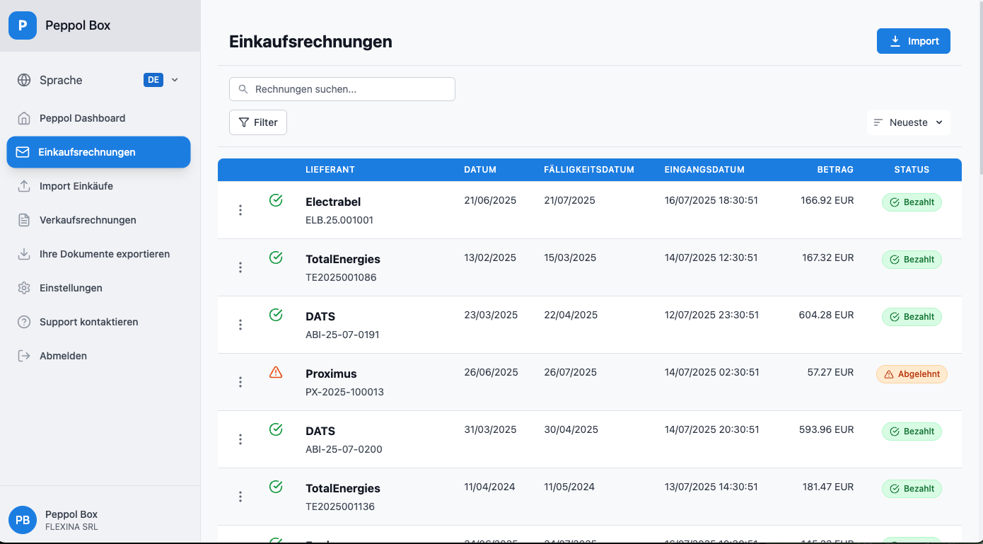Select Import Einkäufe in the sidebar
The width and height of the screenshot is (983, 544).
click(76, 186)
